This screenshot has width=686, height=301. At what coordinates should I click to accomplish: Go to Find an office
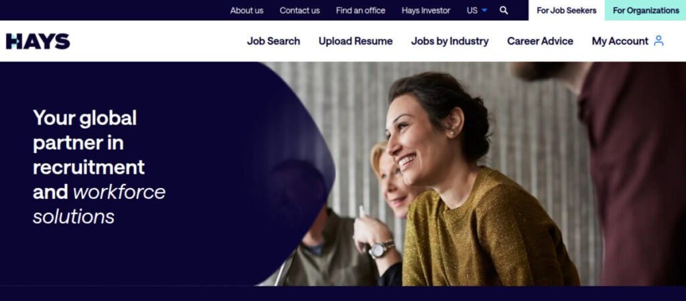[360, 11]
